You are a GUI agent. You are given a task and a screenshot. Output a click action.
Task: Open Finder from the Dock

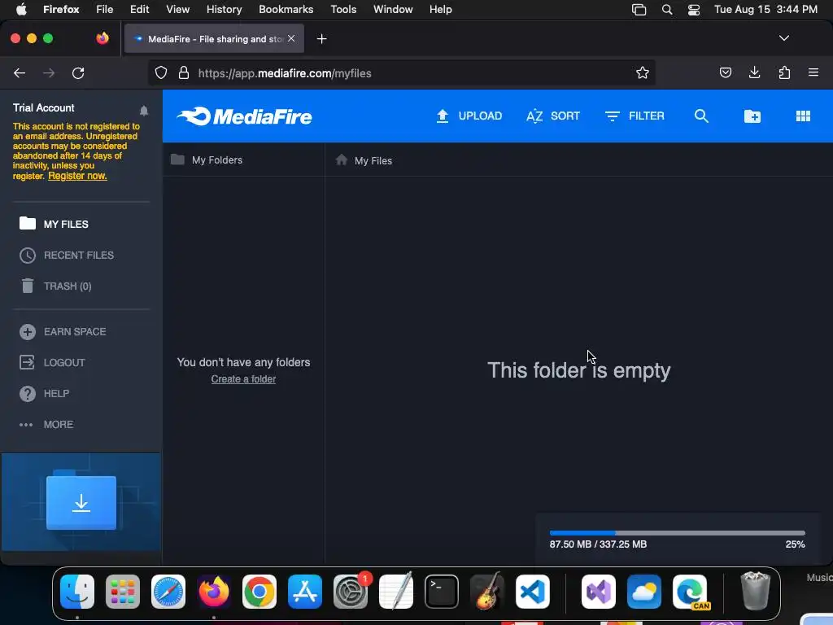pos(77,592)
